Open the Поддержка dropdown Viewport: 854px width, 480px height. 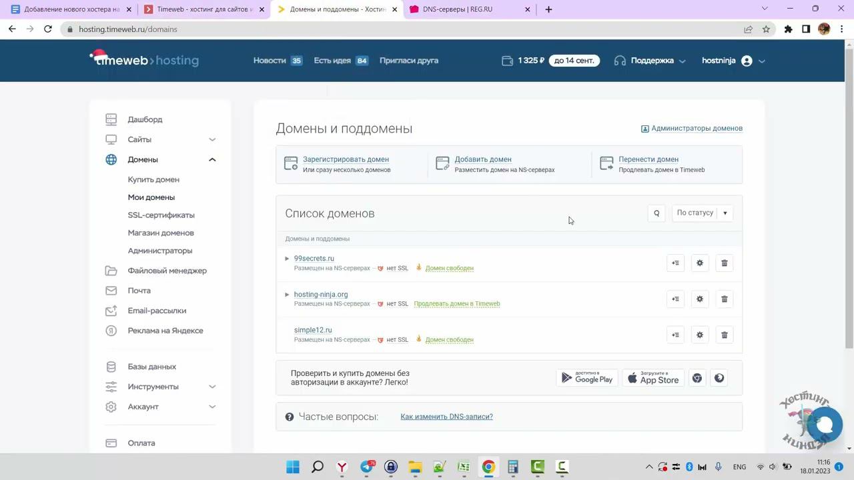651,61
